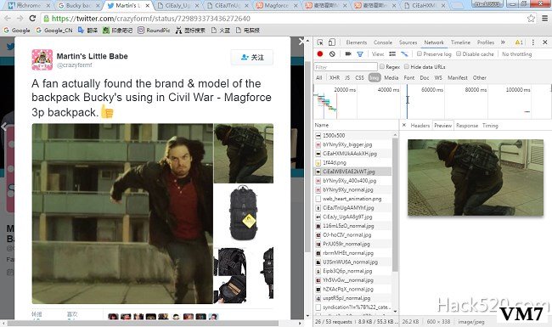Deselect the Img filter type

(x=375, y=77)
